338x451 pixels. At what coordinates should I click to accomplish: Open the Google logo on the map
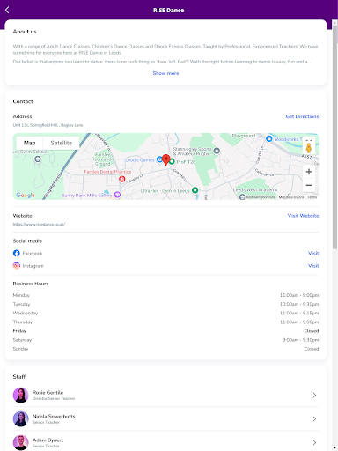pyautogui.click(x=26, y=196)
